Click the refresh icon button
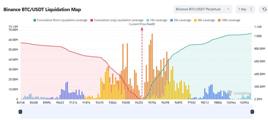 264,9
